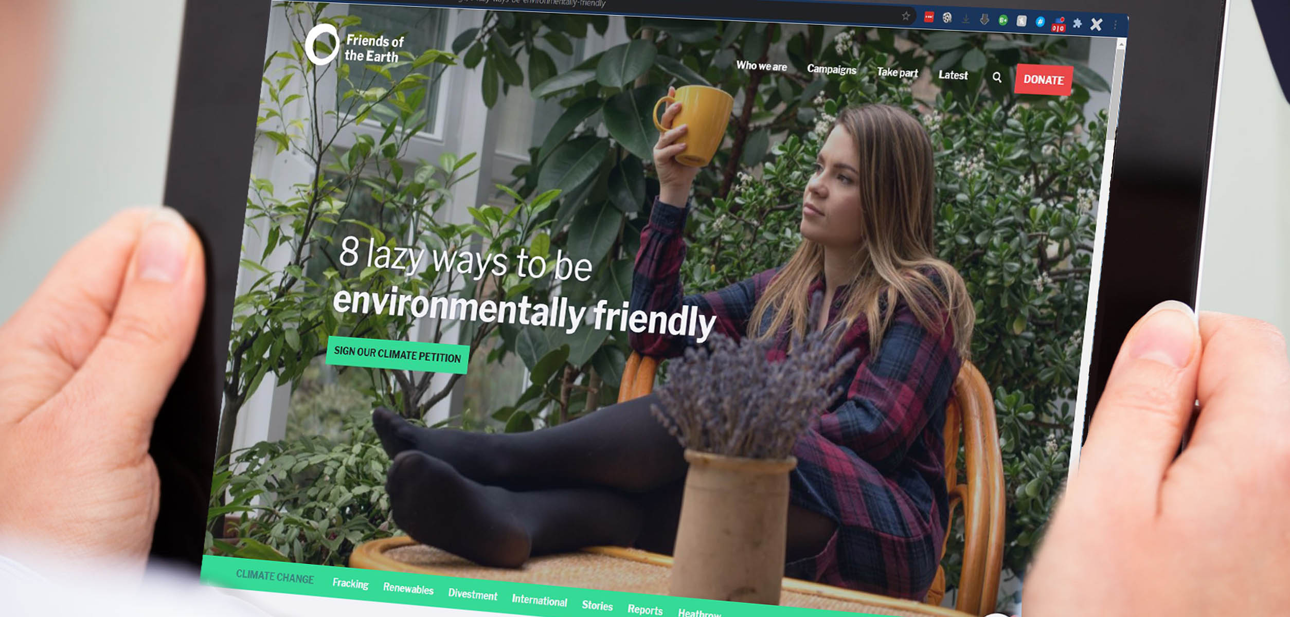The height and width of the screenshot is (617, 1290).
Task: Click the red LastPass extension icon
Action: click(x=928, y=17)
